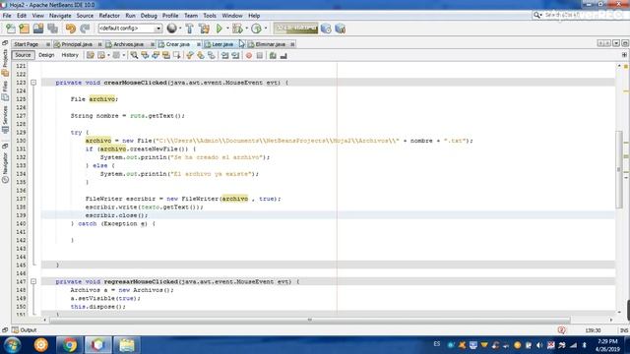Switch to Design view

click(x=46, y=55)
